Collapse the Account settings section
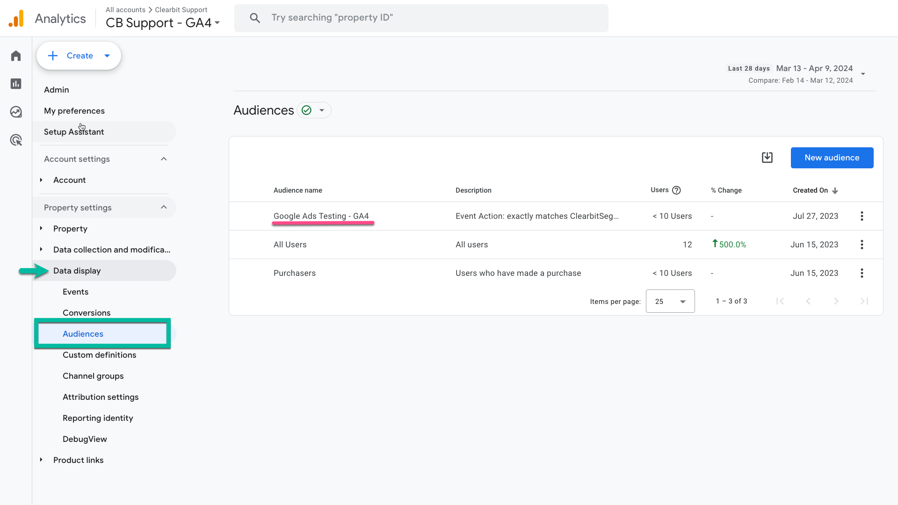This screenshot has width=898, height=505. point(164,159)
